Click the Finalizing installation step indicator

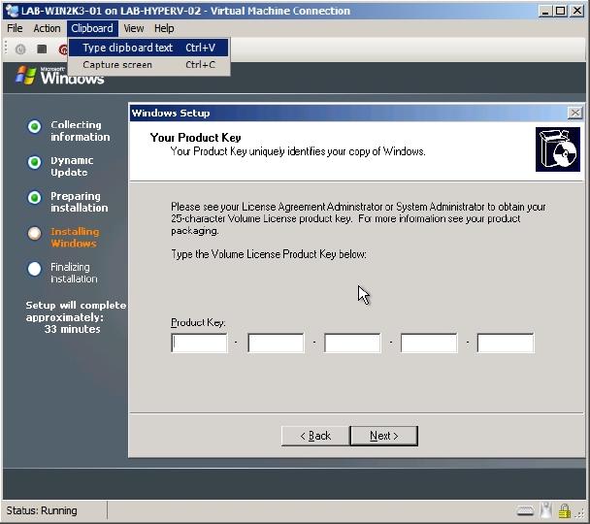click(34, 269)
